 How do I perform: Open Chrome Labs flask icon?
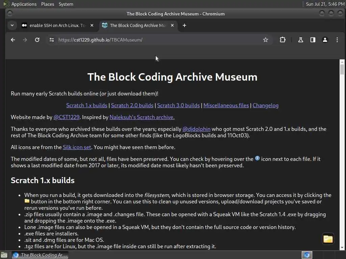(300, 40)
